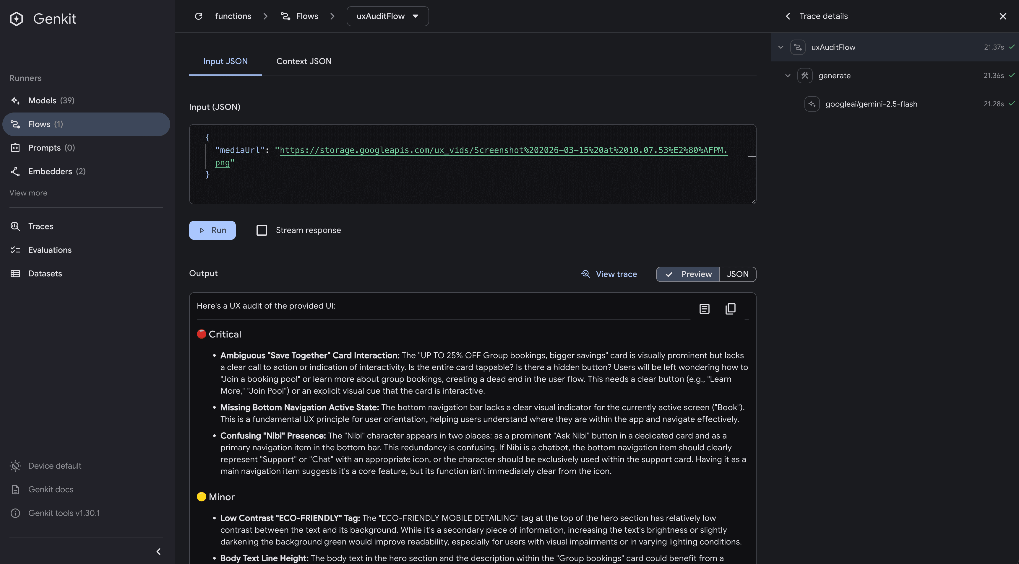
Task: Collapse the uxAuditFlow trace entry
Action: click(781, 47)
